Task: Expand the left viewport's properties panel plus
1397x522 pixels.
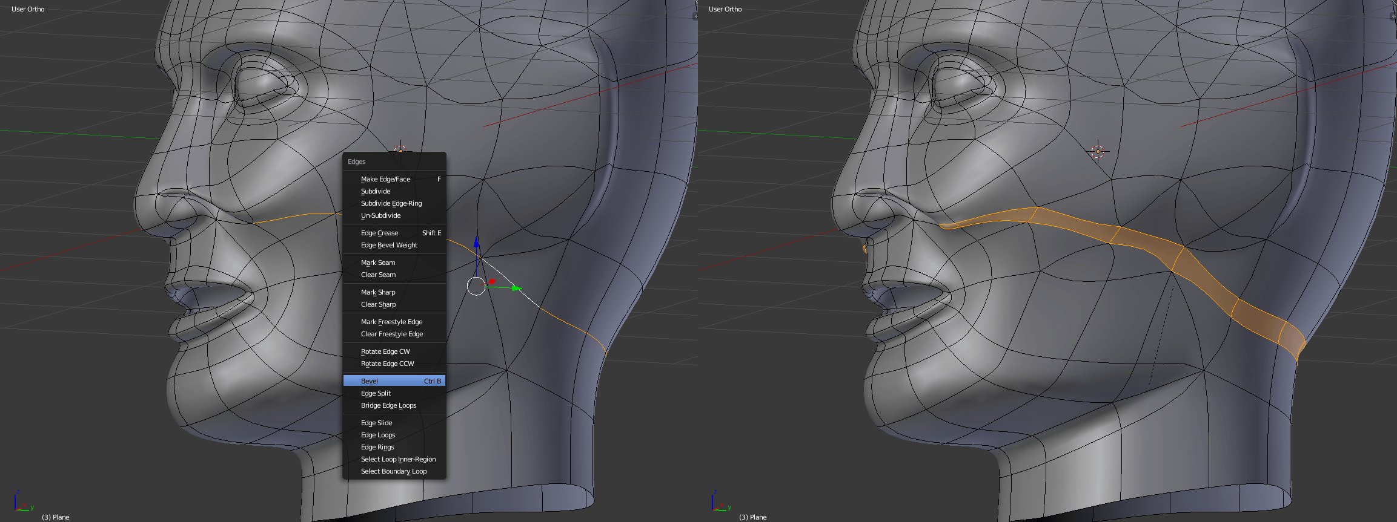Action: [x=695, y=16]
